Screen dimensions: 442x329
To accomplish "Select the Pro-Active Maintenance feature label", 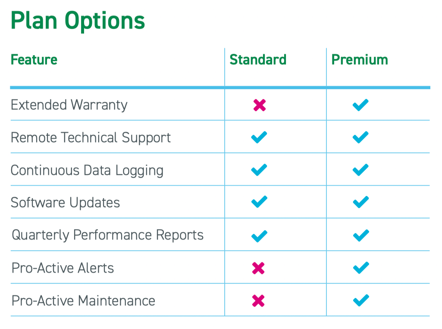I will point(83,301).
